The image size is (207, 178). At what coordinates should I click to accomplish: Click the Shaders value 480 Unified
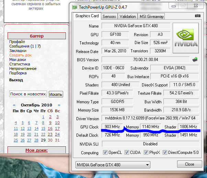pyautogui.click(x=120, y=85)
